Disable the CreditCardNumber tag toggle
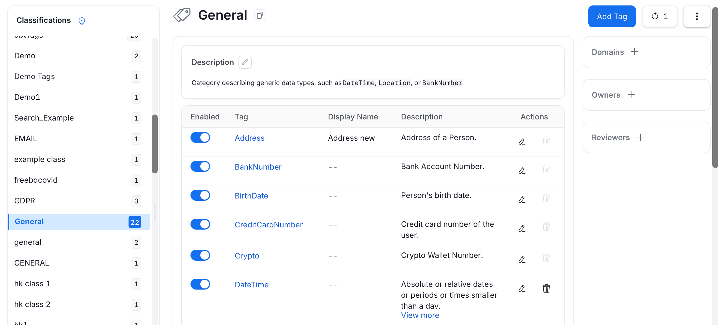The image size is (727, 325). (200, 224)
